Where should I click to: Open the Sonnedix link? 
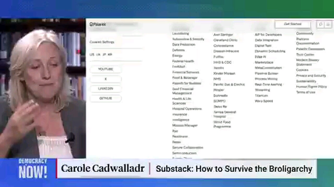point(220,96)
